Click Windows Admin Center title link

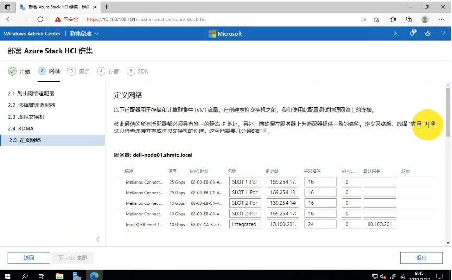(32, 34)
